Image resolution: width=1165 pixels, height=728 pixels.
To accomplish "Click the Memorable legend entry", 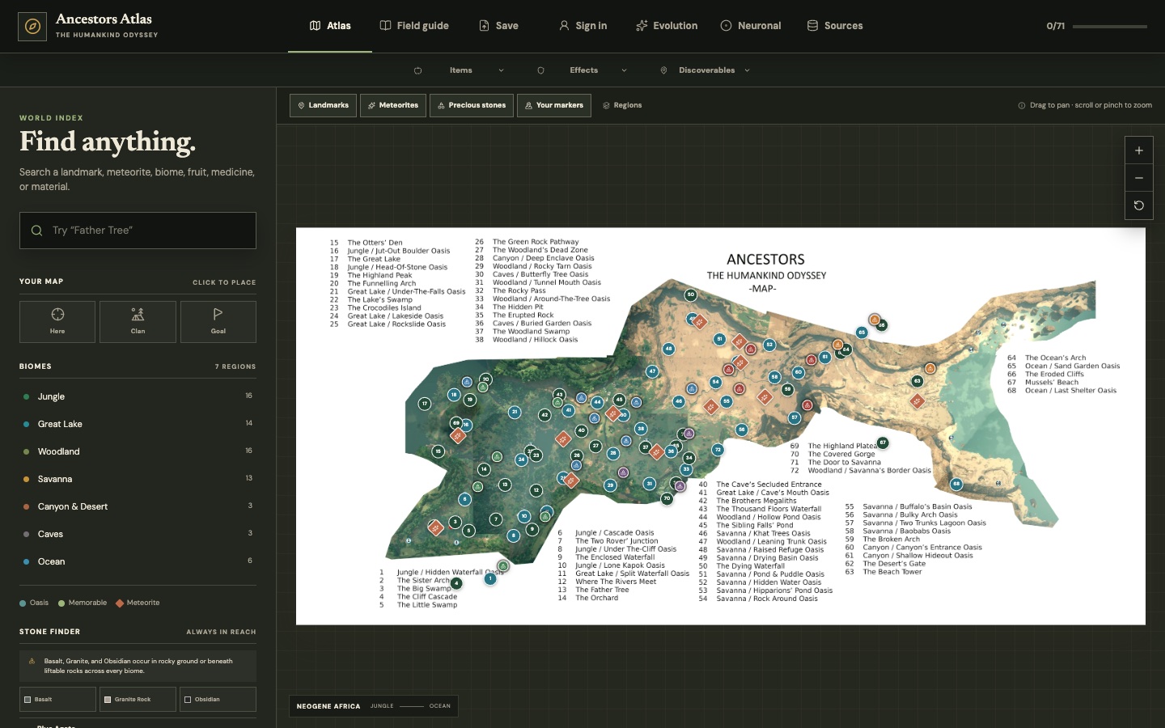I will 83,603.
